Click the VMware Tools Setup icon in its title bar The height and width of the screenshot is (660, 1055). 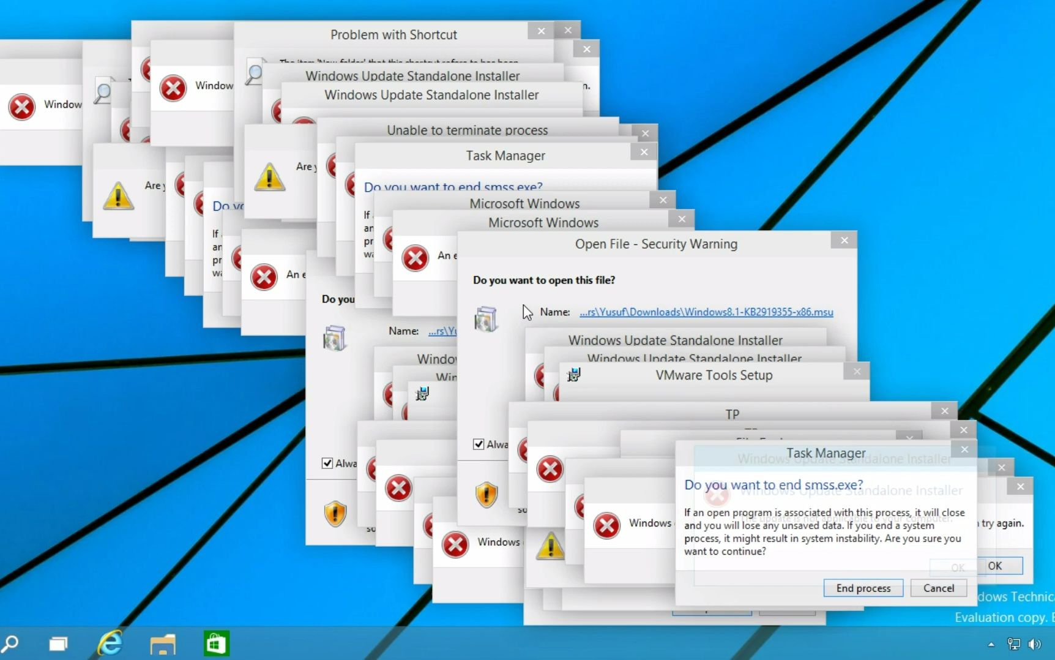(x=573, y=375)
